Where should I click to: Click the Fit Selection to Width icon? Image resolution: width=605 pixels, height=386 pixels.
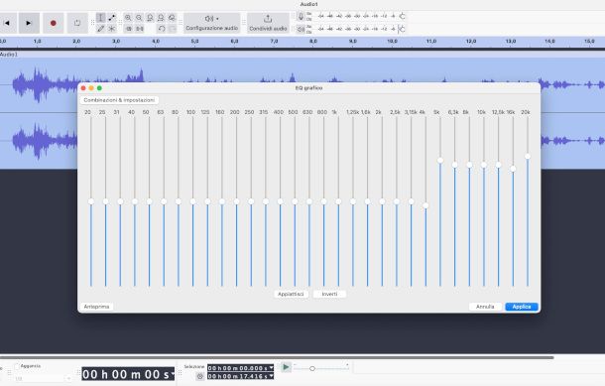click(150, 18)
